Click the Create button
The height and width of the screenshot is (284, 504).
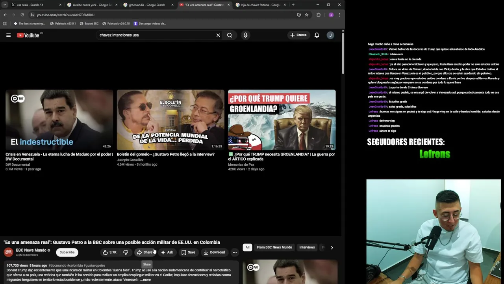point(298,35)
